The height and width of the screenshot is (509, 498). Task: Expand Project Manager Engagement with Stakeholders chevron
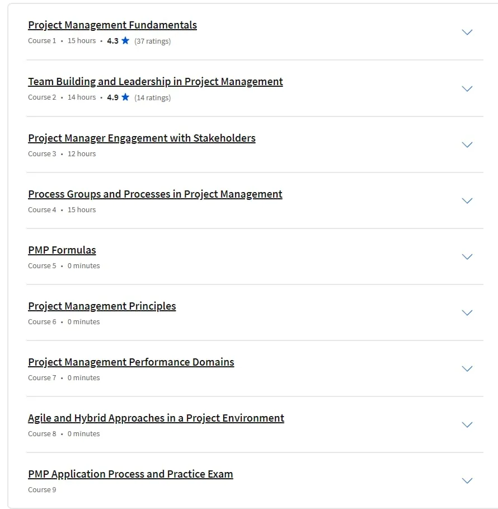(x=467, y=145)
